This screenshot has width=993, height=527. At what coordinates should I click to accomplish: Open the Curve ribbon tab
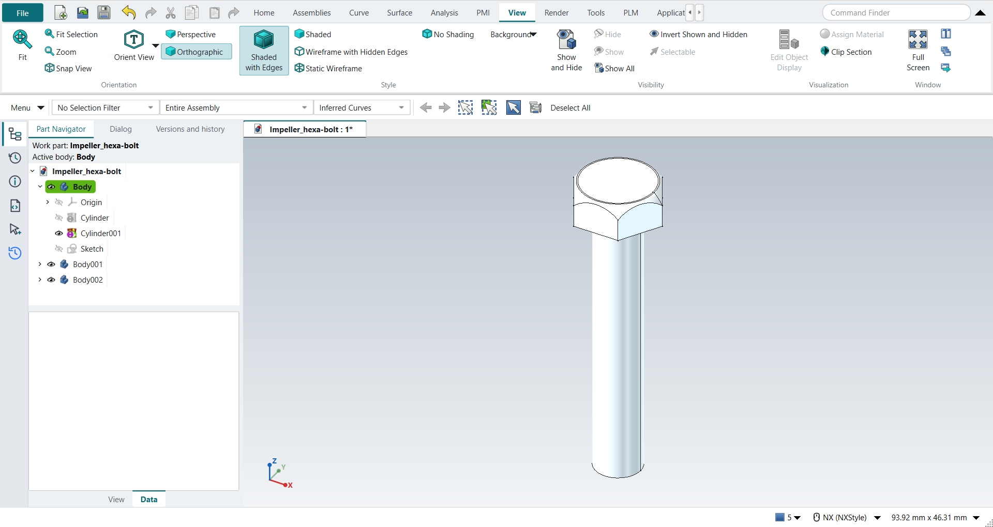click(x=359, y=12)
